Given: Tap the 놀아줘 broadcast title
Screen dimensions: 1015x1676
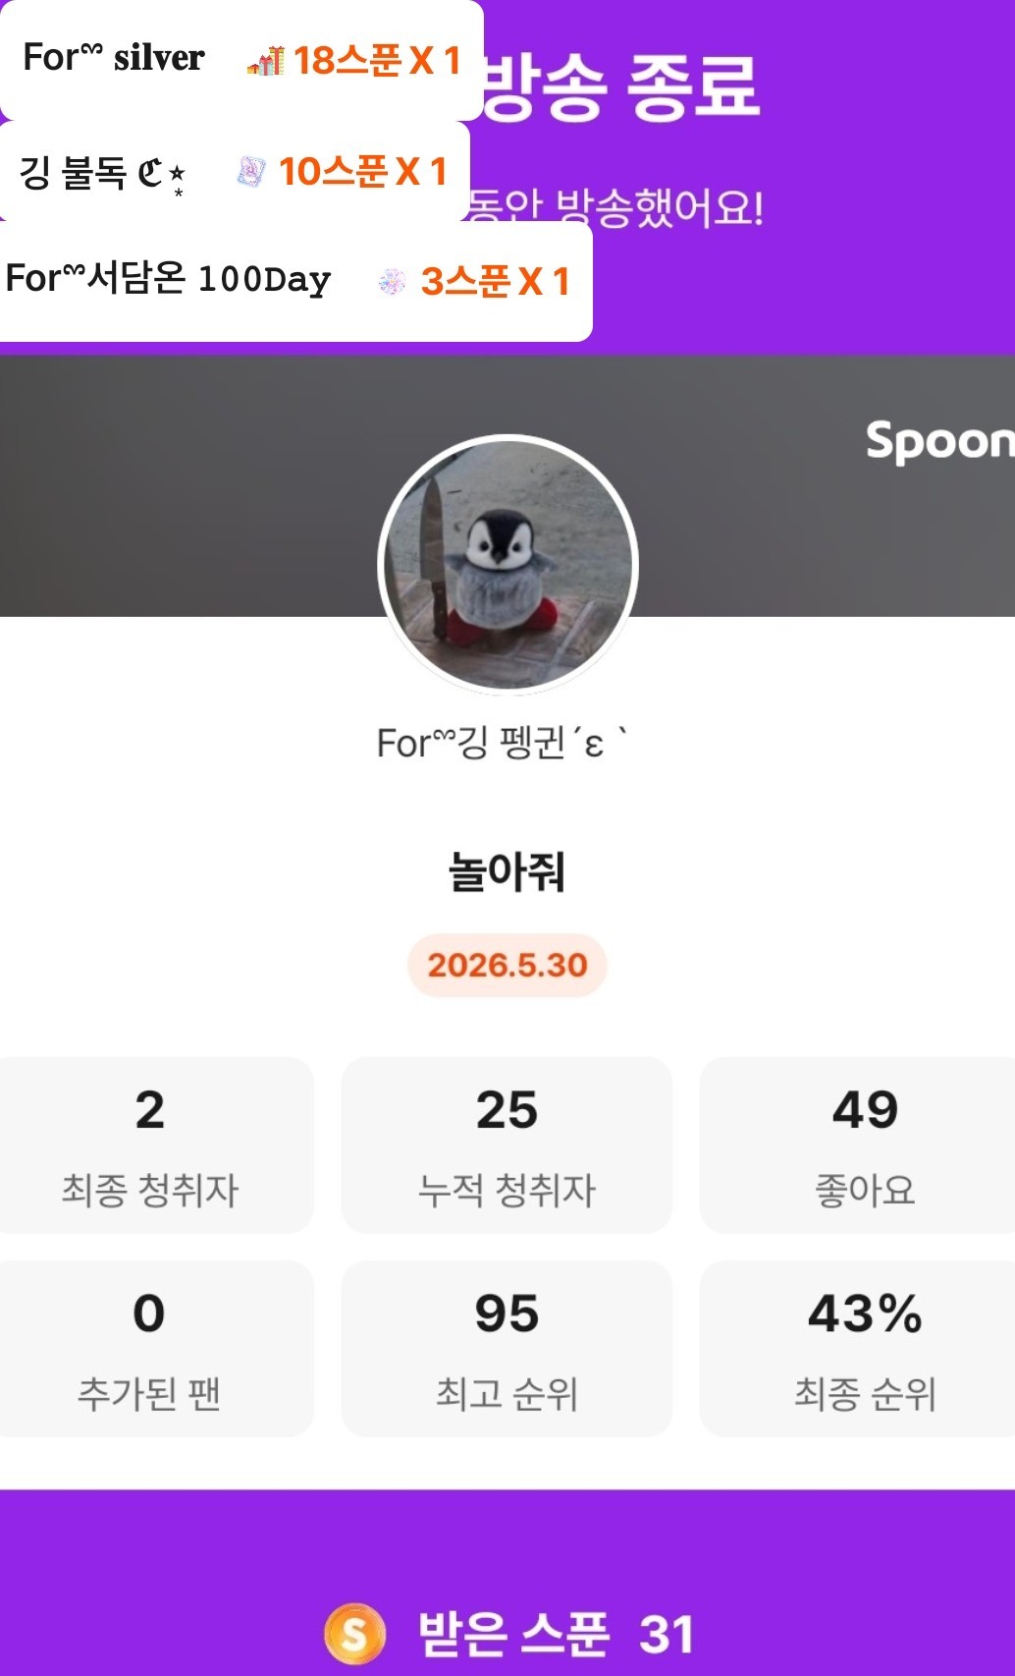Looking at the screenshot, I should click(x=507, y=871).
